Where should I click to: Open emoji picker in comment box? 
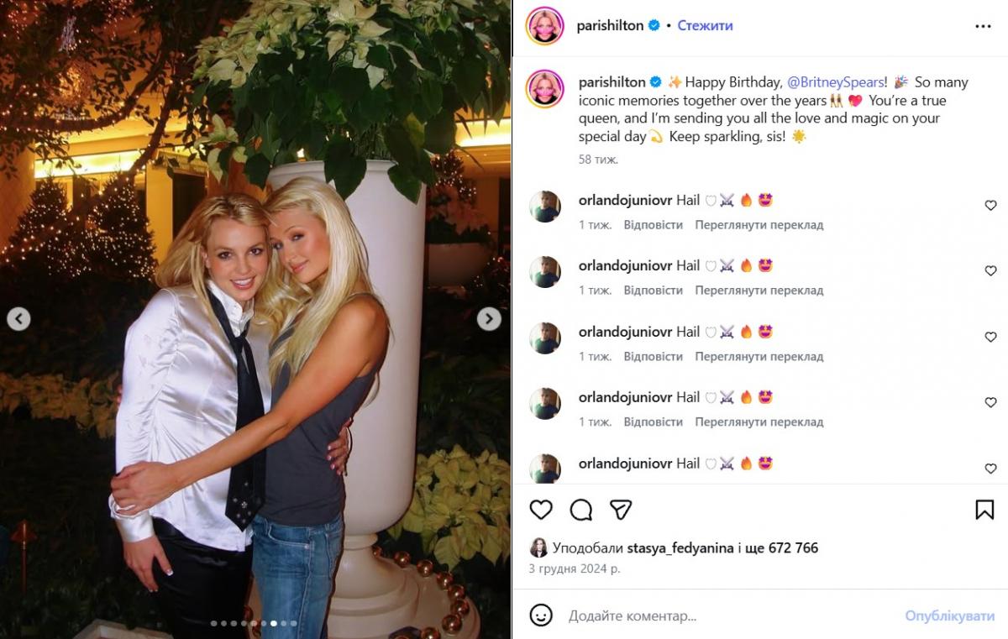542,615
